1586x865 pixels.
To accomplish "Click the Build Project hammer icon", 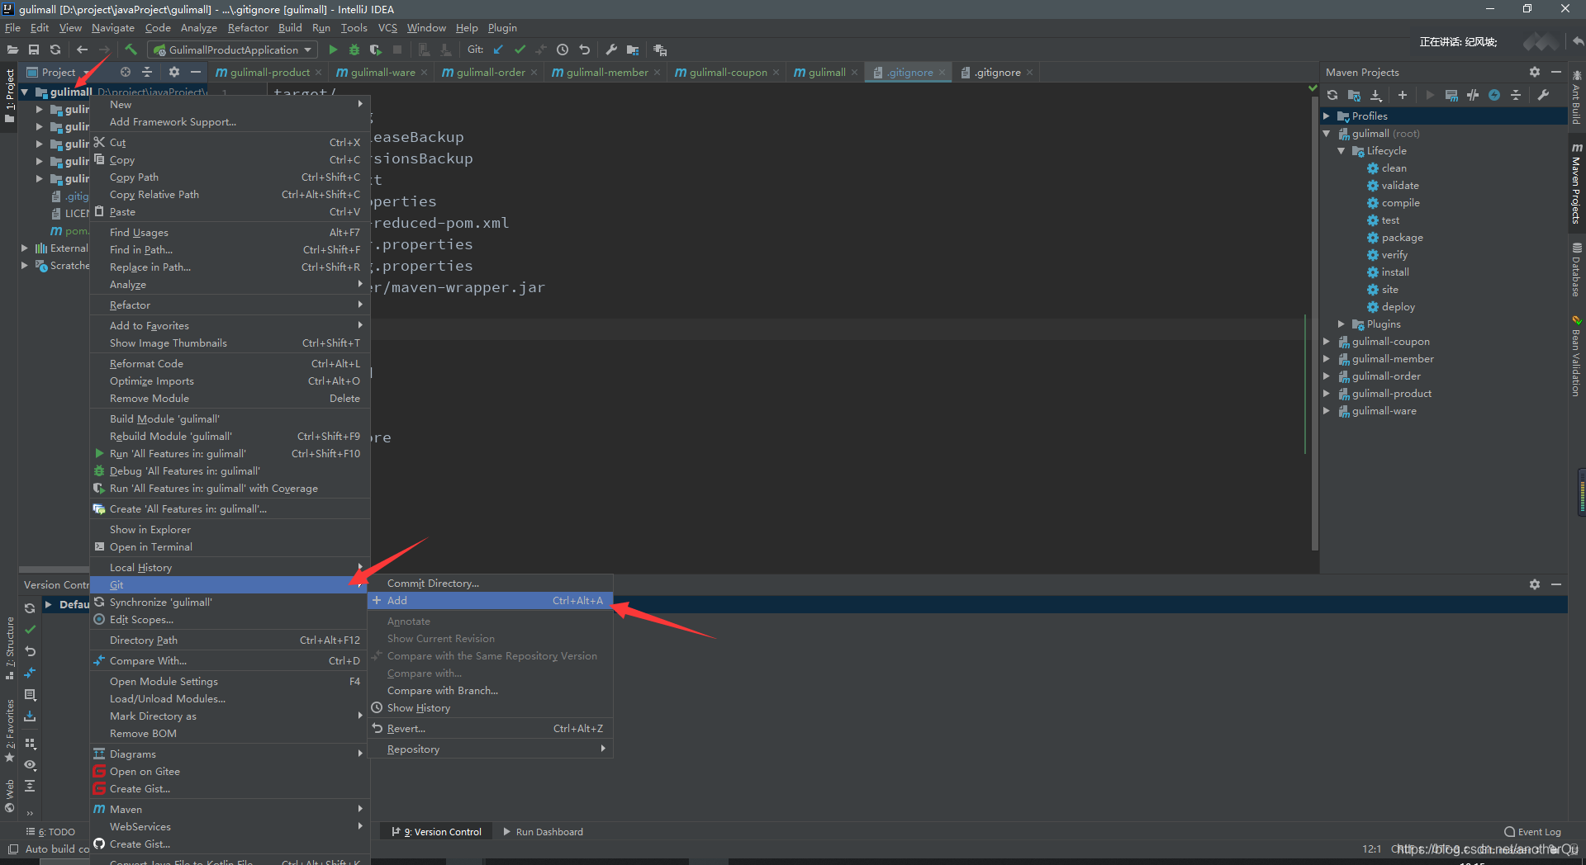I will pos(131,50).
